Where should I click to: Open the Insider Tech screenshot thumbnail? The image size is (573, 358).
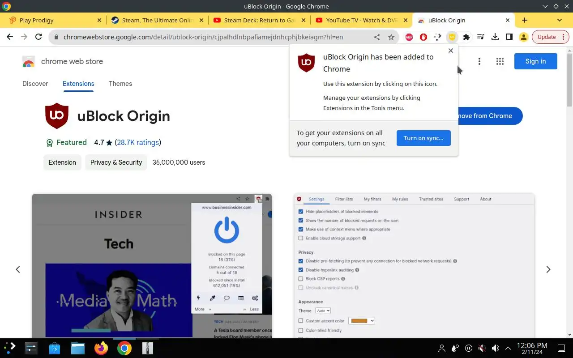152,266
